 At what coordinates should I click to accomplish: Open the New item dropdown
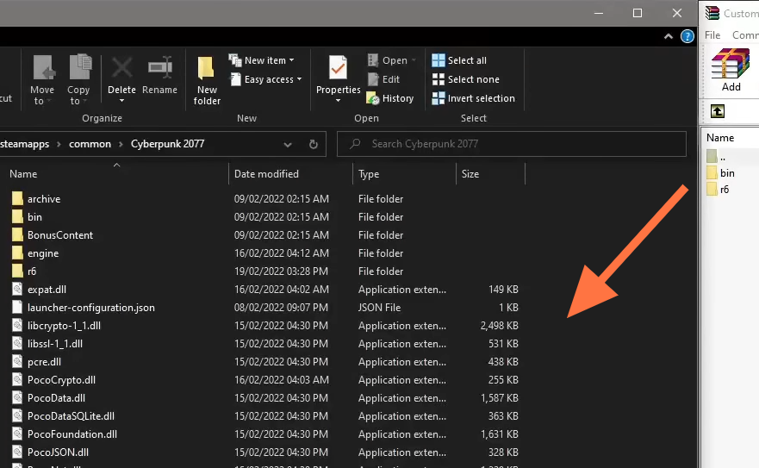click(x=261, y=60)
